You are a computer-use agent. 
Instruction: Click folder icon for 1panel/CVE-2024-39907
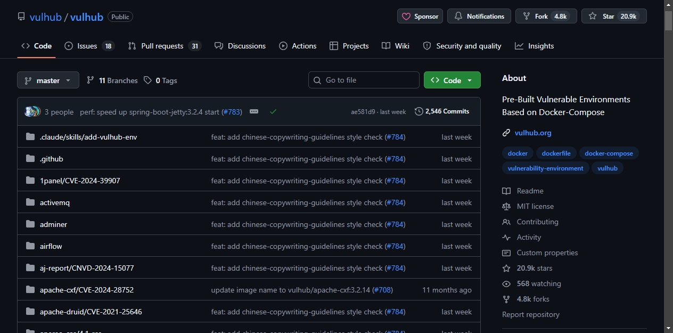30,181
